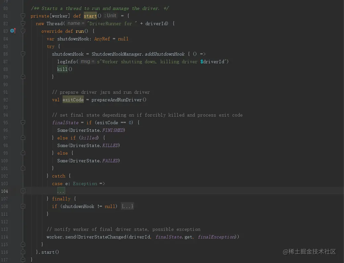Click the .start() call on line 116

tap(49, 252)
